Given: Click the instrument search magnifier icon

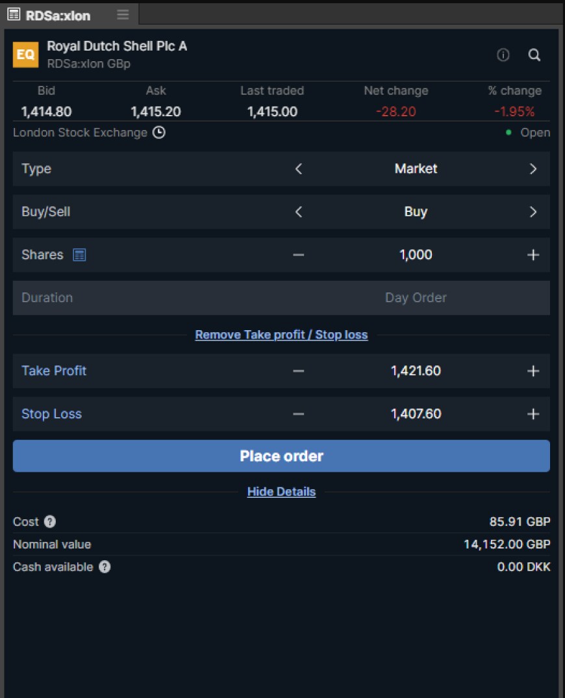Looking at the screenshot, I should (534, 55).
